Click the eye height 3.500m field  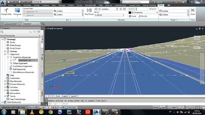[69, 11]
